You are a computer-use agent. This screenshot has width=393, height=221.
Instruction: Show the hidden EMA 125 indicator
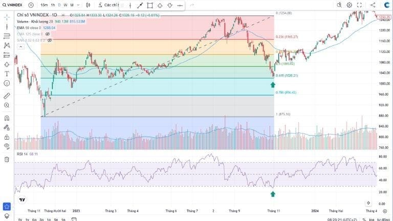pyautogui.click(x=48, y=34)
